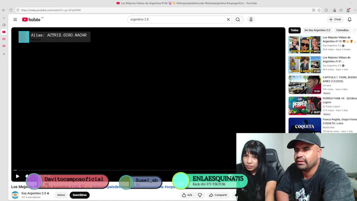Click the Compartir share button
Viewport: 357px width, 201px height.
click(x=218, y=195)
